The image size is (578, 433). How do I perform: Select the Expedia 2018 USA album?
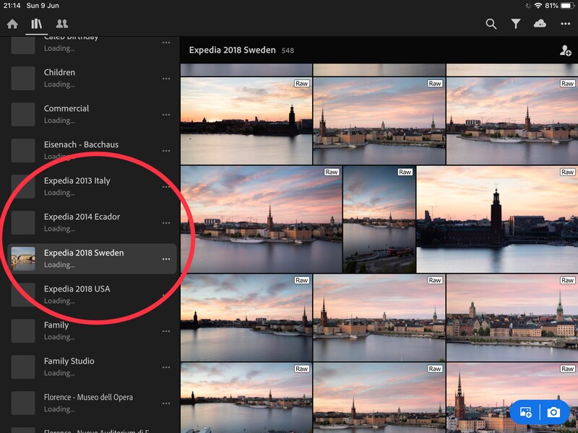point(92,294)
